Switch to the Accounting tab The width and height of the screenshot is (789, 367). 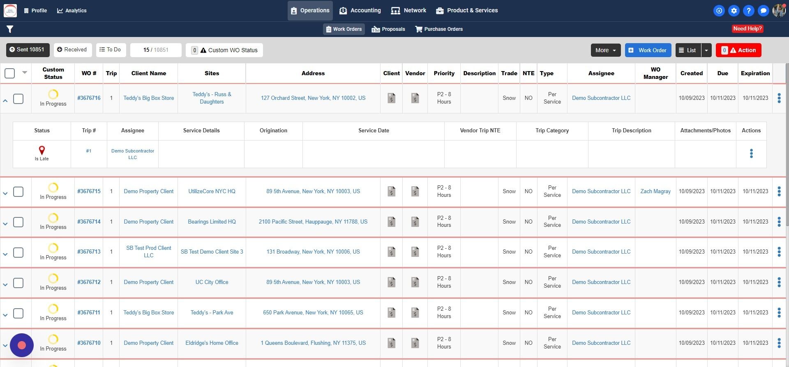[x=360, y=11]
